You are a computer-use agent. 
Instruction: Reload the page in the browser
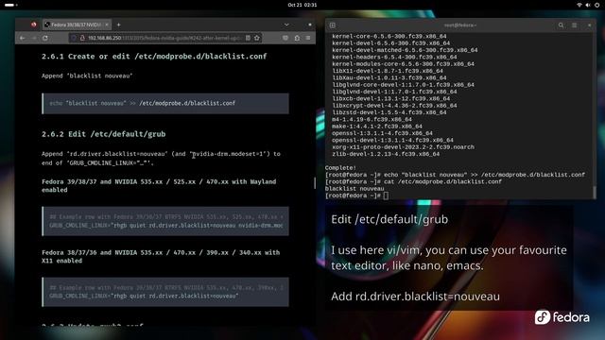45,38
